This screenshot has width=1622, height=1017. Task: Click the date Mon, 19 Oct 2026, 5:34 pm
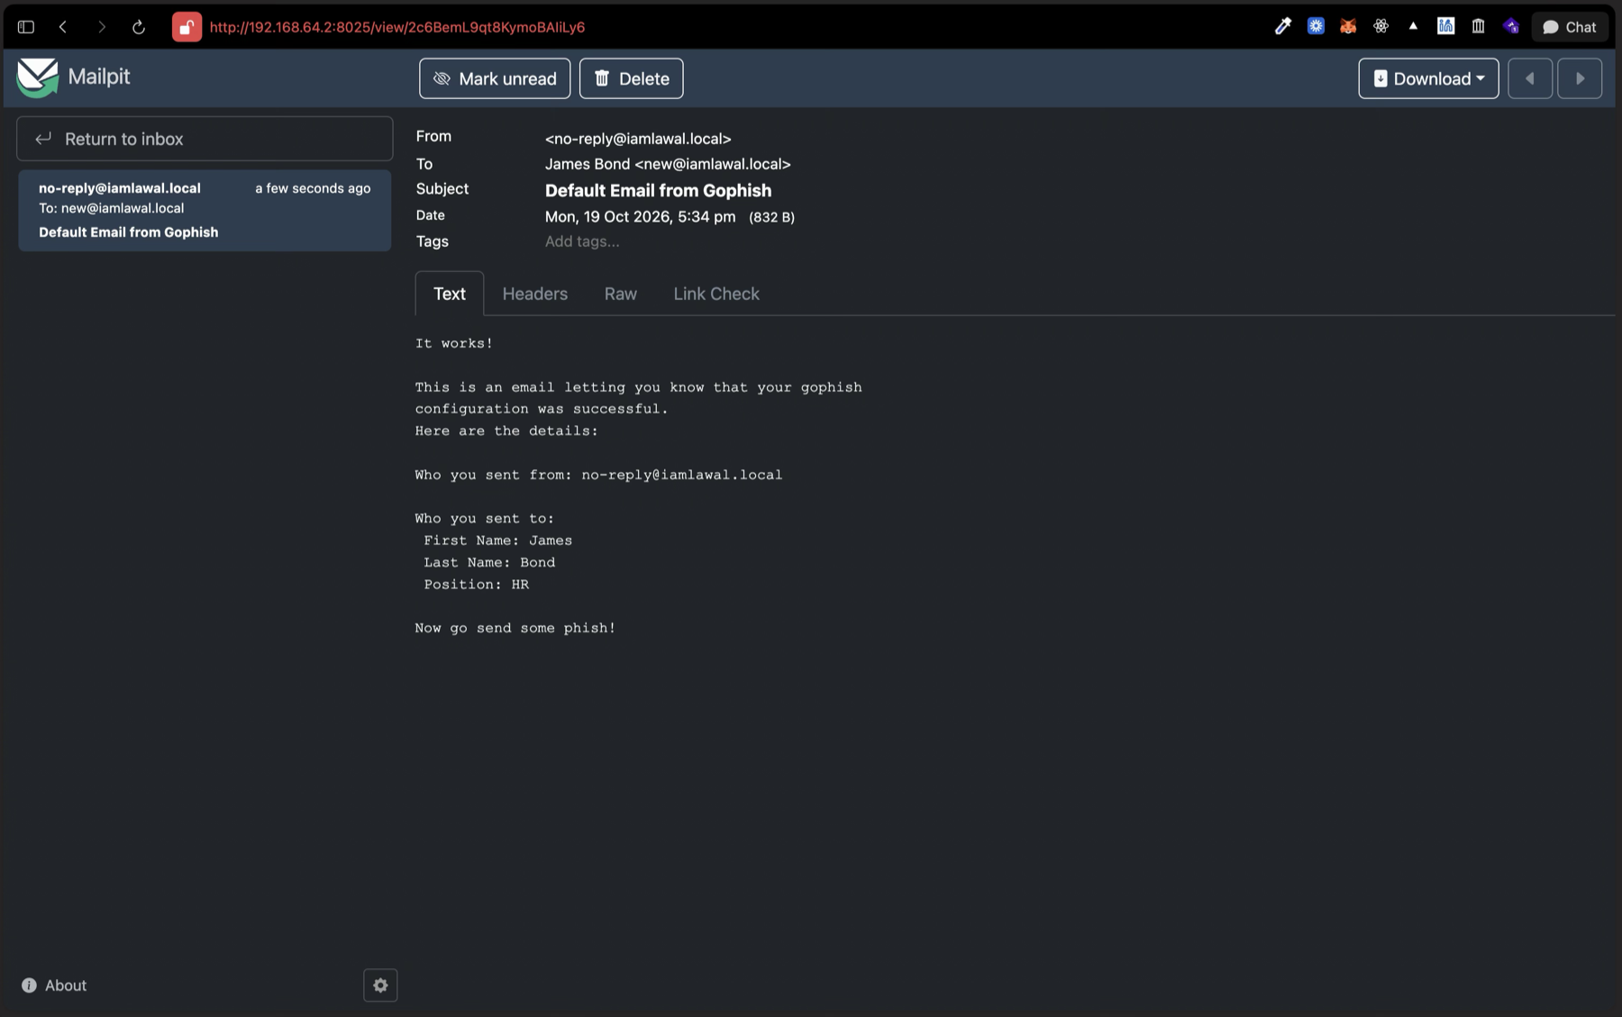tap(640, 216)
